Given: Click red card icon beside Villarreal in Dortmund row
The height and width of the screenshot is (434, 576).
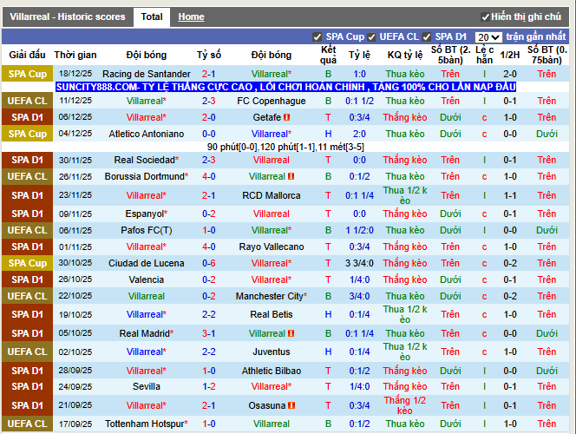Looking at the screenshot, I should [x=291, y=176].
